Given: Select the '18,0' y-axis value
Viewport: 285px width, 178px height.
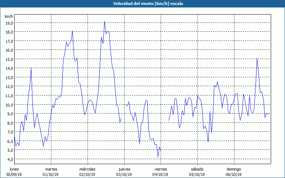Looking at the screenshot, I should (9, 32).
